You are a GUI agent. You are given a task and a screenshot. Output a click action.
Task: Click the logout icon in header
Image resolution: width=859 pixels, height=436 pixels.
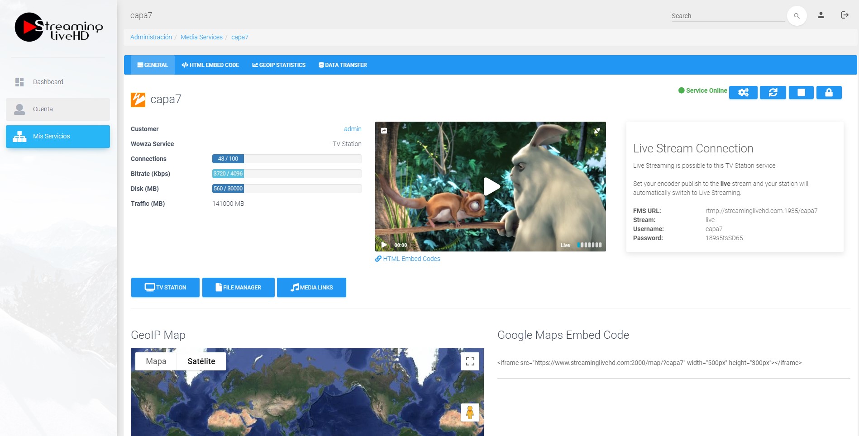point(845,15)
